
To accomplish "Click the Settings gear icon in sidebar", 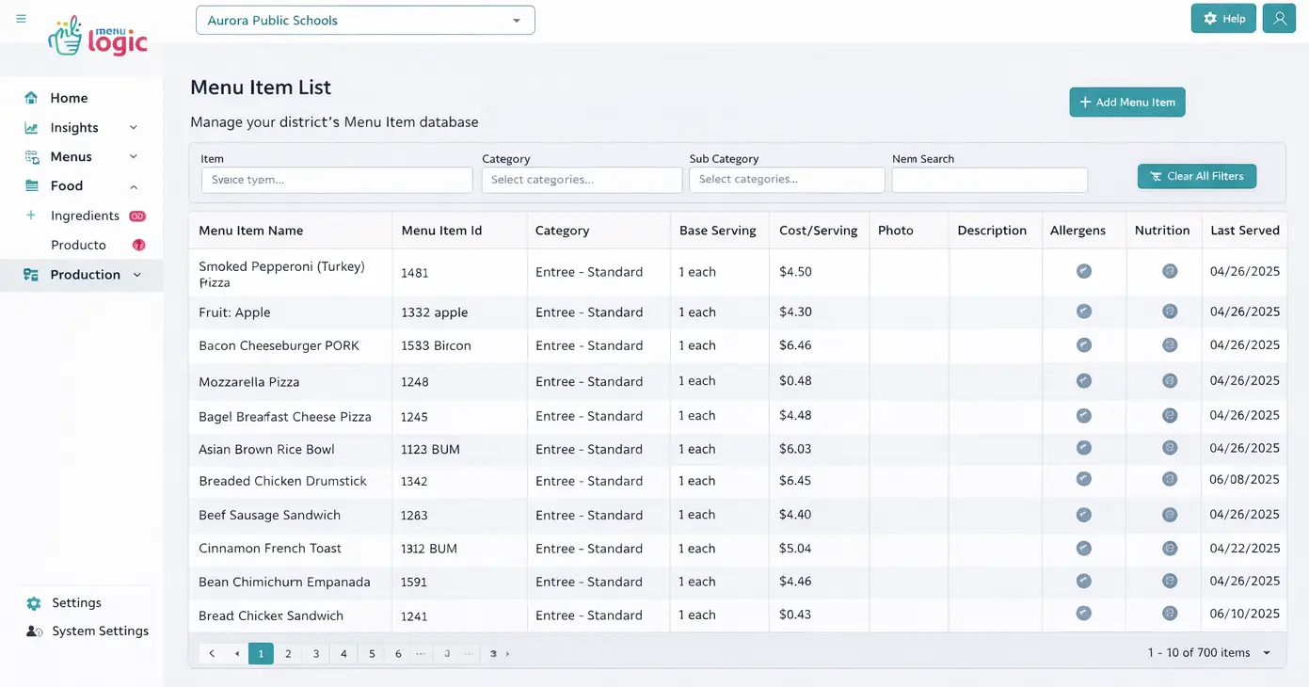I will pos(34,603).
